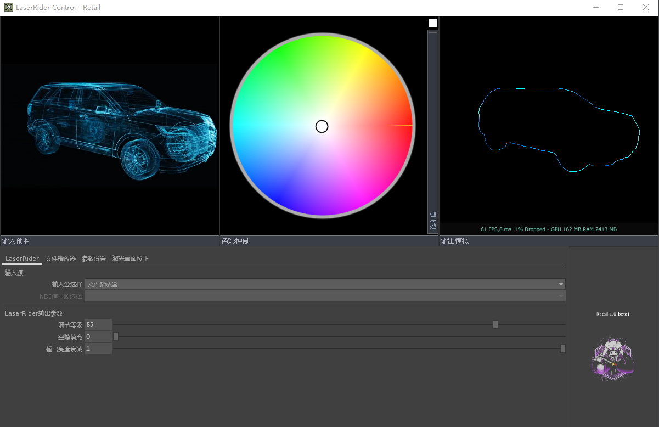
Task: Click the 空隙填充 slider handle
Action: tap(116, 336)
